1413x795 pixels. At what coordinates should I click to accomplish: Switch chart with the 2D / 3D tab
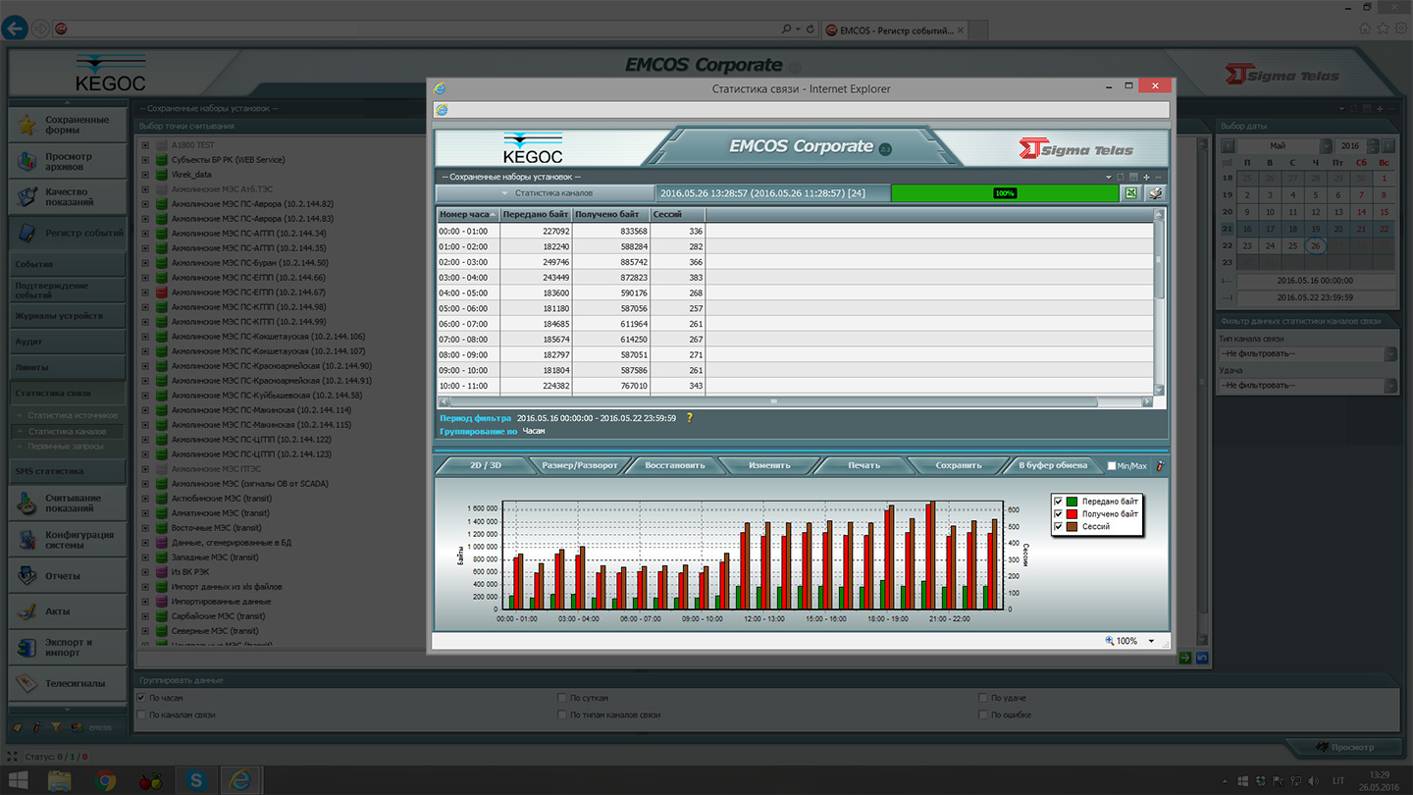485,465
